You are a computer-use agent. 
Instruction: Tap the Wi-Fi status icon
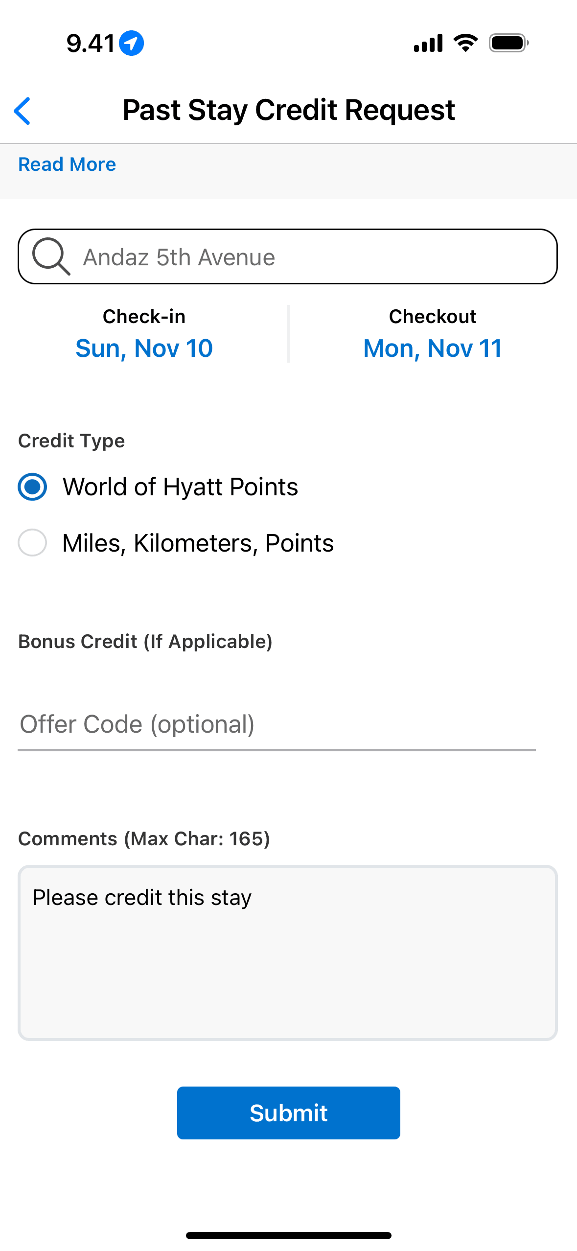(x=465, y=43)
